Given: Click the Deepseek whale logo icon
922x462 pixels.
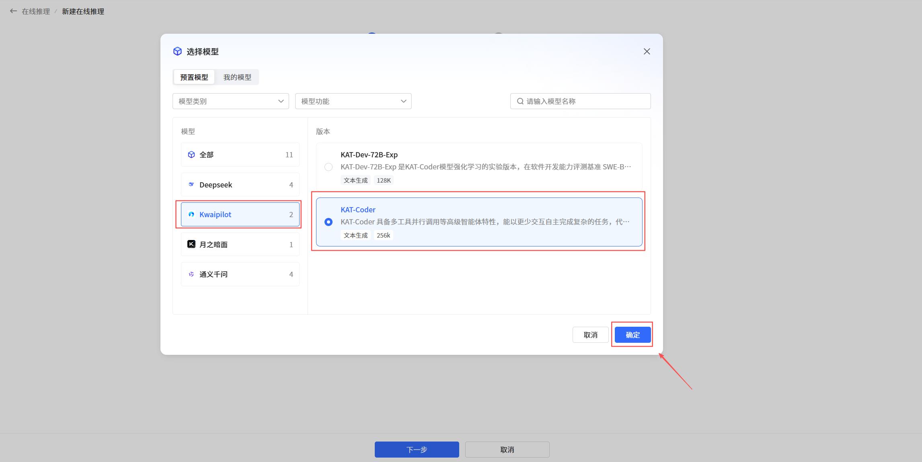Looking at the screenshot, I should 191,185.
